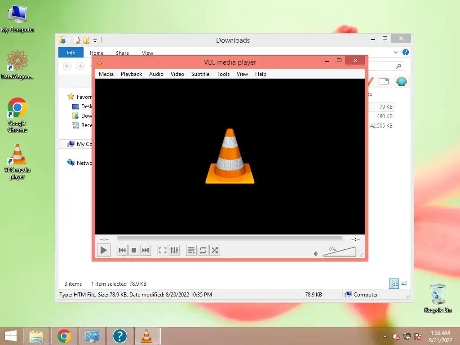This screenshot has height=345, width=460.
Task: Select Downloads in Explorer navigation pane
Action: click(82, 116)
